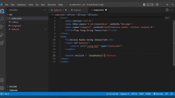This screenshot has width=175, height=98.
Task: Split the editor to the right
Action: point(167,10)
